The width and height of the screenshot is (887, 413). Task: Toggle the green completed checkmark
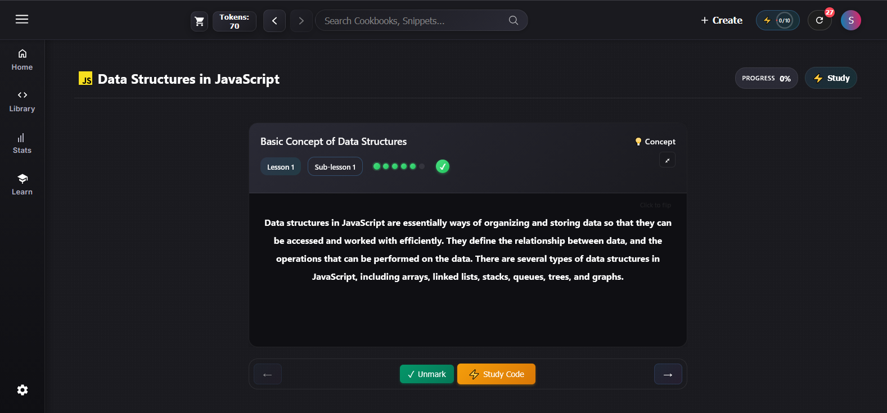coord(443,166)
